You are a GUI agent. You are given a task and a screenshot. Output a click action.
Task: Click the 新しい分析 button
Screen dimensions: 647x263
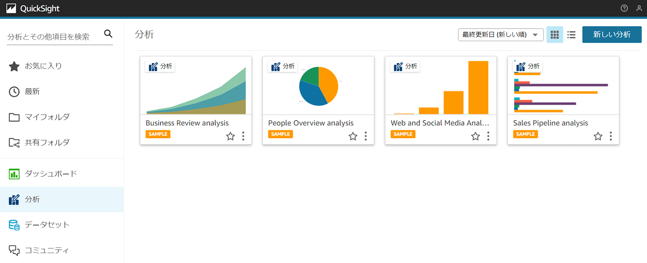pyautogui.click(x=612, y=35)
